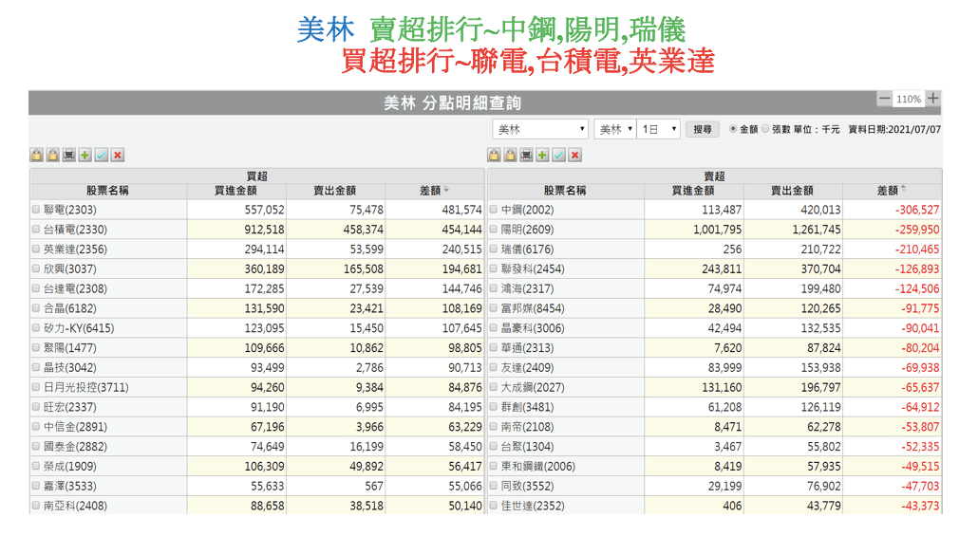Viewport: 959px width, 536px height.
Task: Click the checkmark icon above the 賣超 table
Action: tap(559, 155)
